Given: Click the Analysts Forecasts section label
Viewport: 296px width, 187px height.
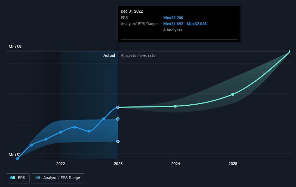Looking at the screenshot, I should click(138, 55).
